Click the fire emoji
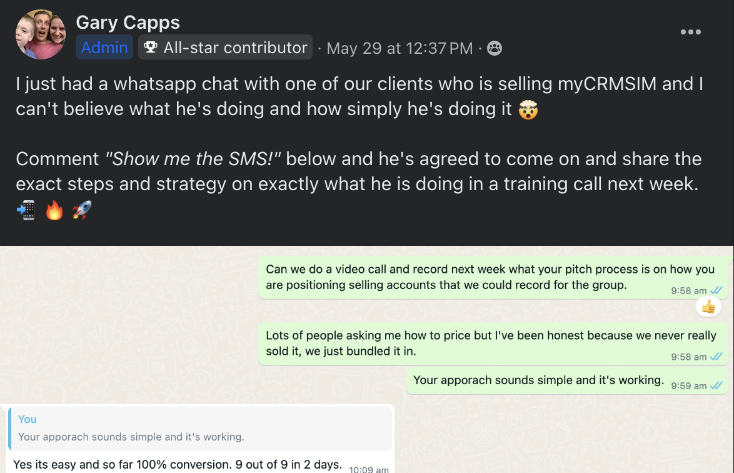The width and height of the screenshot is (734, 473). pos(54,210)
